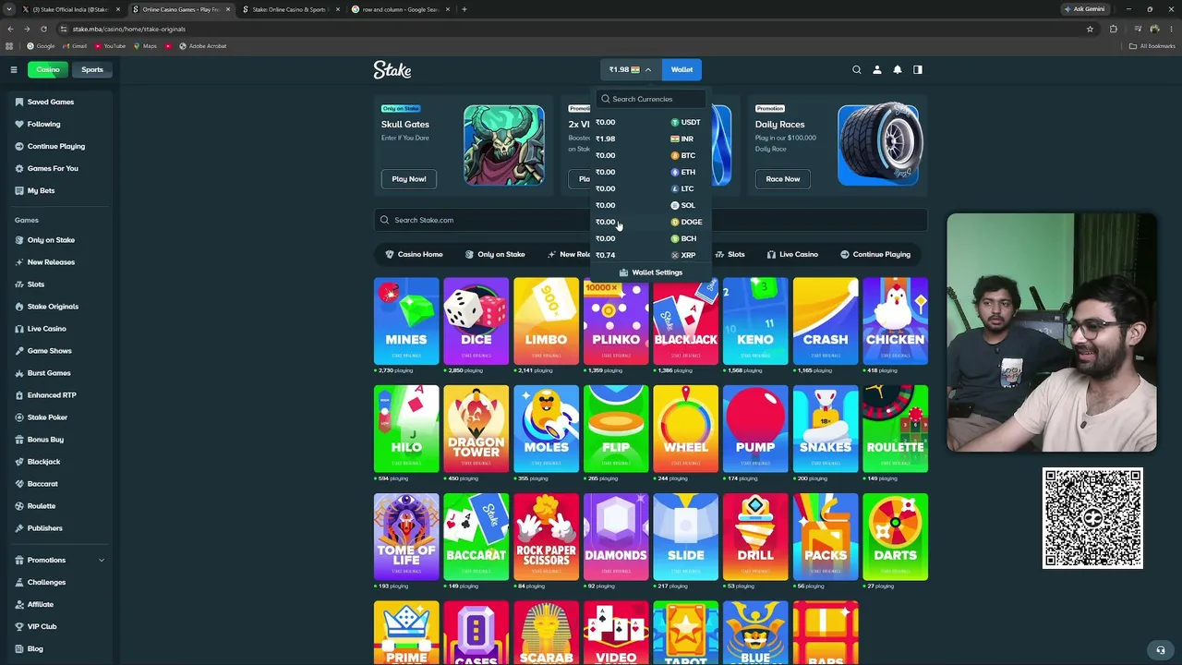
Task: Launch the Dice game tile
Action: click(476, 321)
